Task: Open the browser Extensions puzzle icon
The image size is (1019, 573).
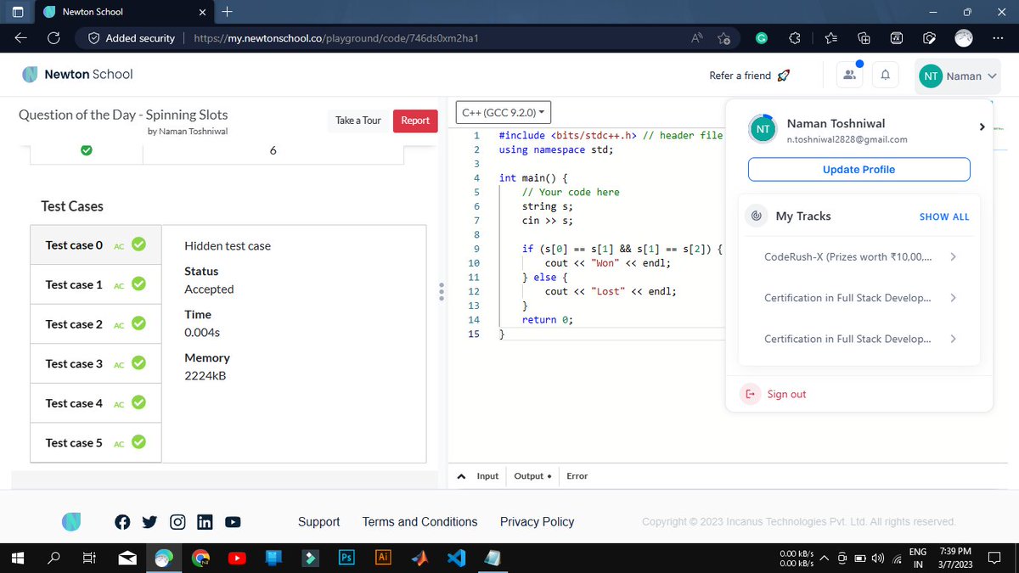Action: [795, 38]
